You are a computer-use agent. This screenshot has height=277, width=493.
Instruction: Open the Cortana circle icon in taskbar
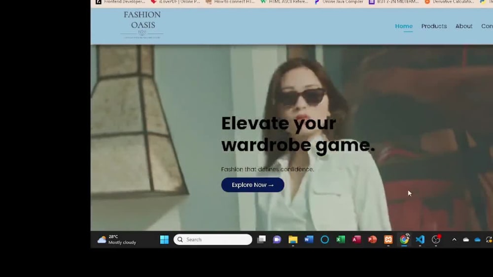pyautogui.click(x=325, y=240)
